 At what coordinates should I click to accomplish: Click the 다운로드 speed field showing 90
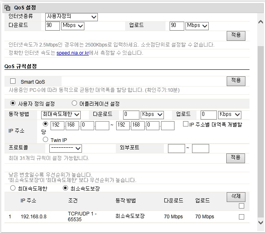[53, 26]
